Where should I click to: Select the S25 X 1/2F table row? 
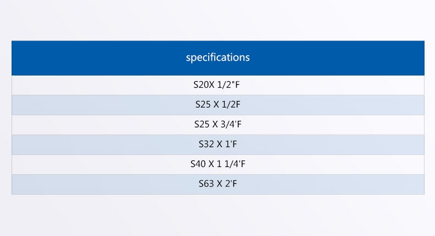(x=218, y=105)
